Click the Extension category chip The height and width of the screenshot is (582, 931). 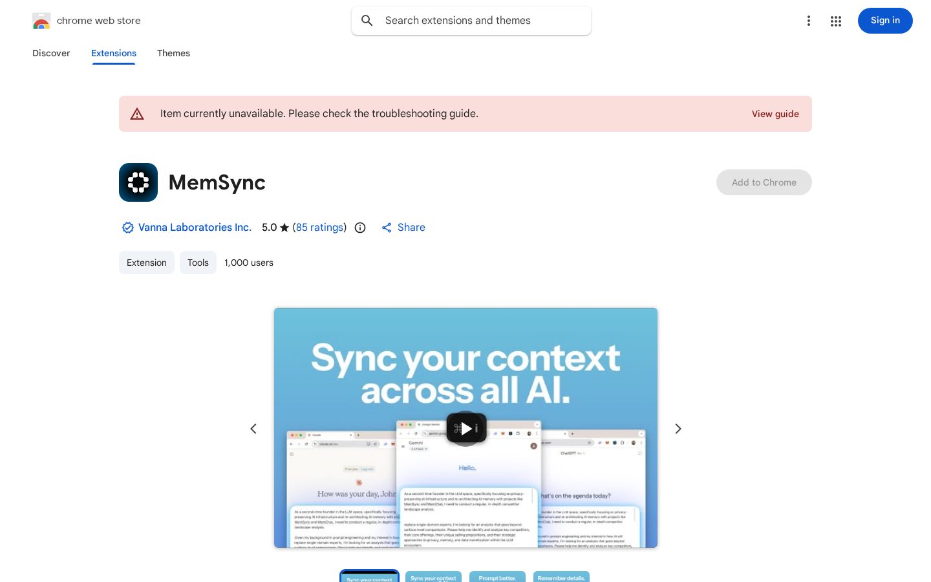(147, 263)
